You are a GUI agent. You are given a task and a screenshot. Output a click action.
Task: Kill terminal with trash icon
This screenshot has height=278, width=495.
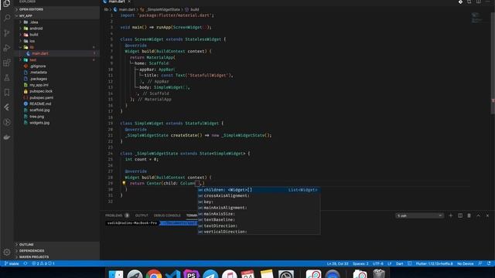(x=469, y=215)
